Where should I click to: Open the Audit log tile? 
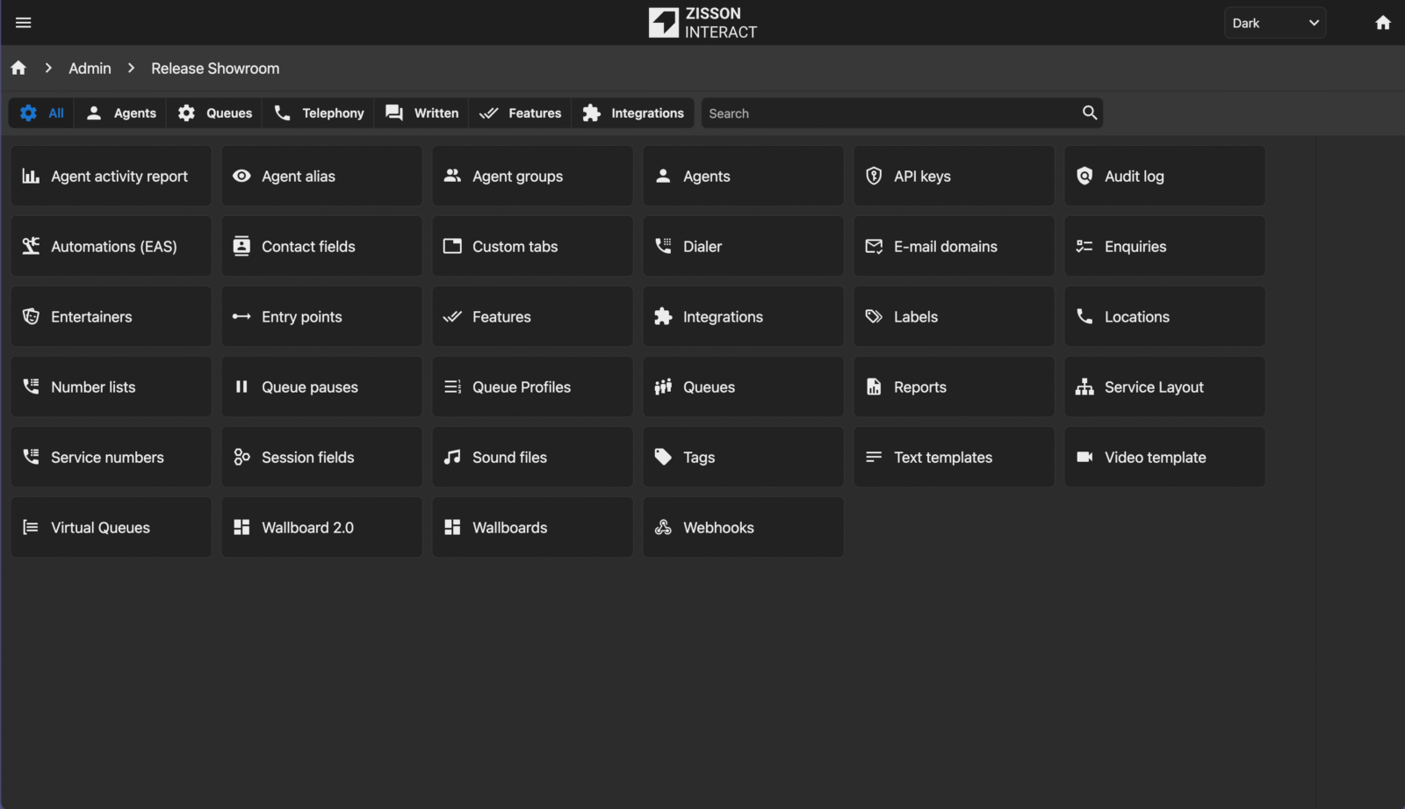(1164, 176)
